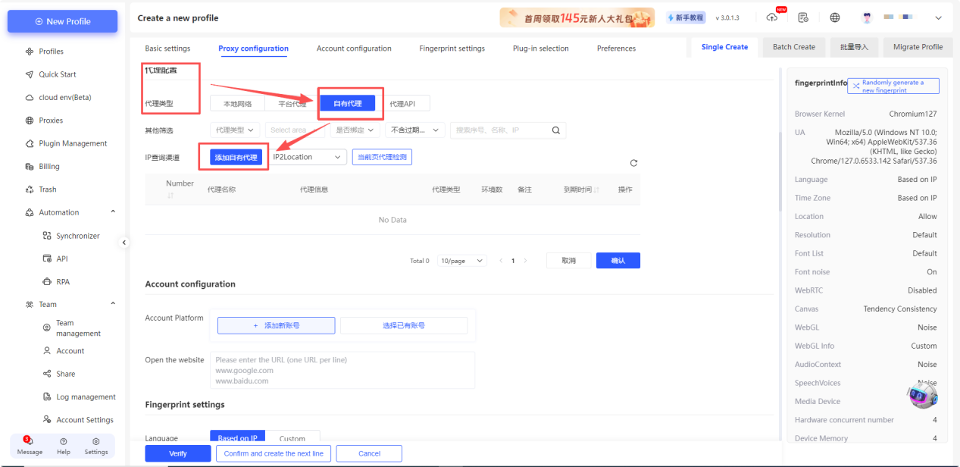960x467 pixels.
Task: Select the 本地网络 proxy type option
Action: click(x=237, y=104)
